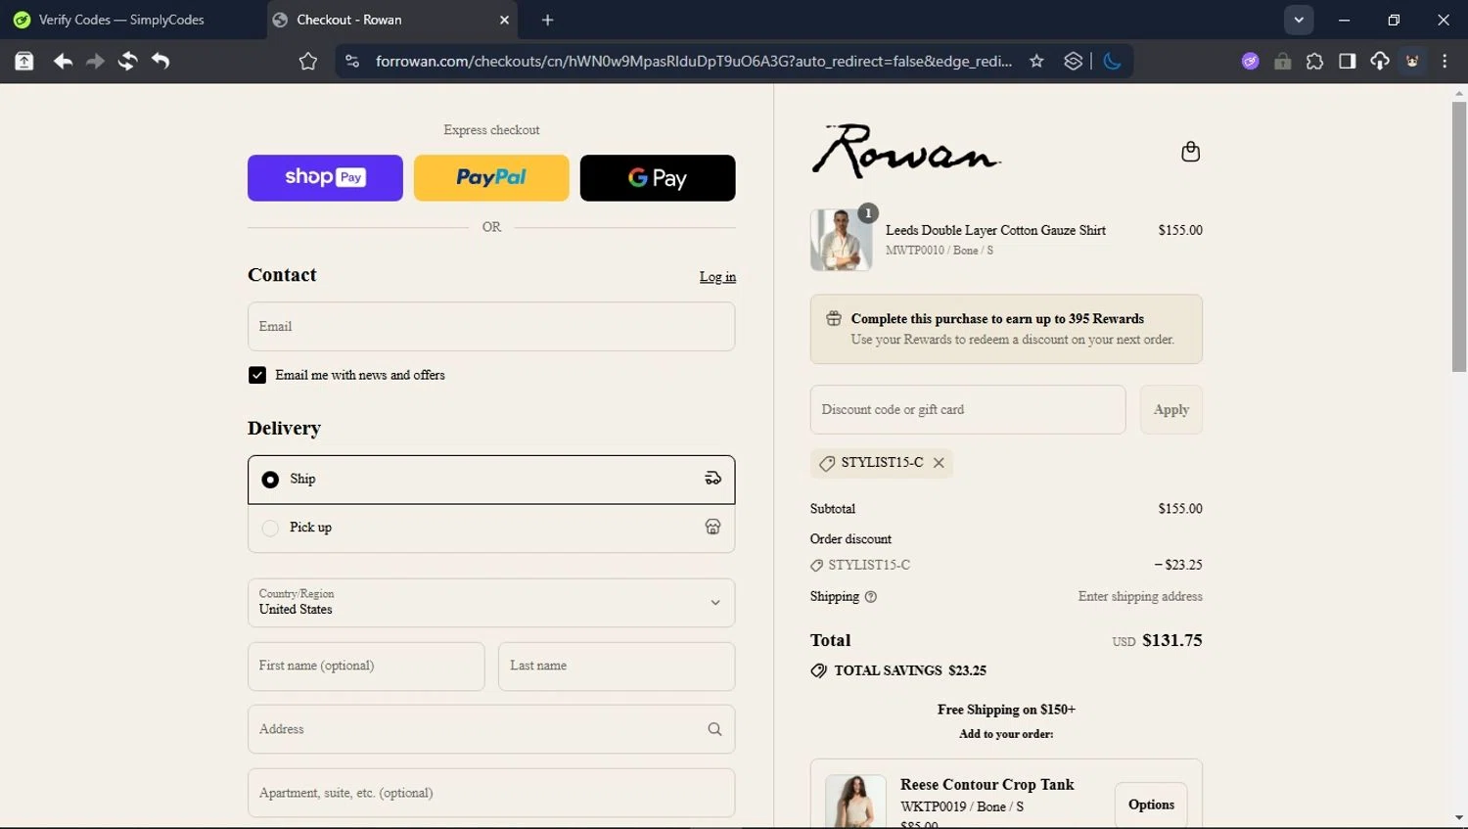Toggle the night mode moon icon

click(x=1112, y=62)
